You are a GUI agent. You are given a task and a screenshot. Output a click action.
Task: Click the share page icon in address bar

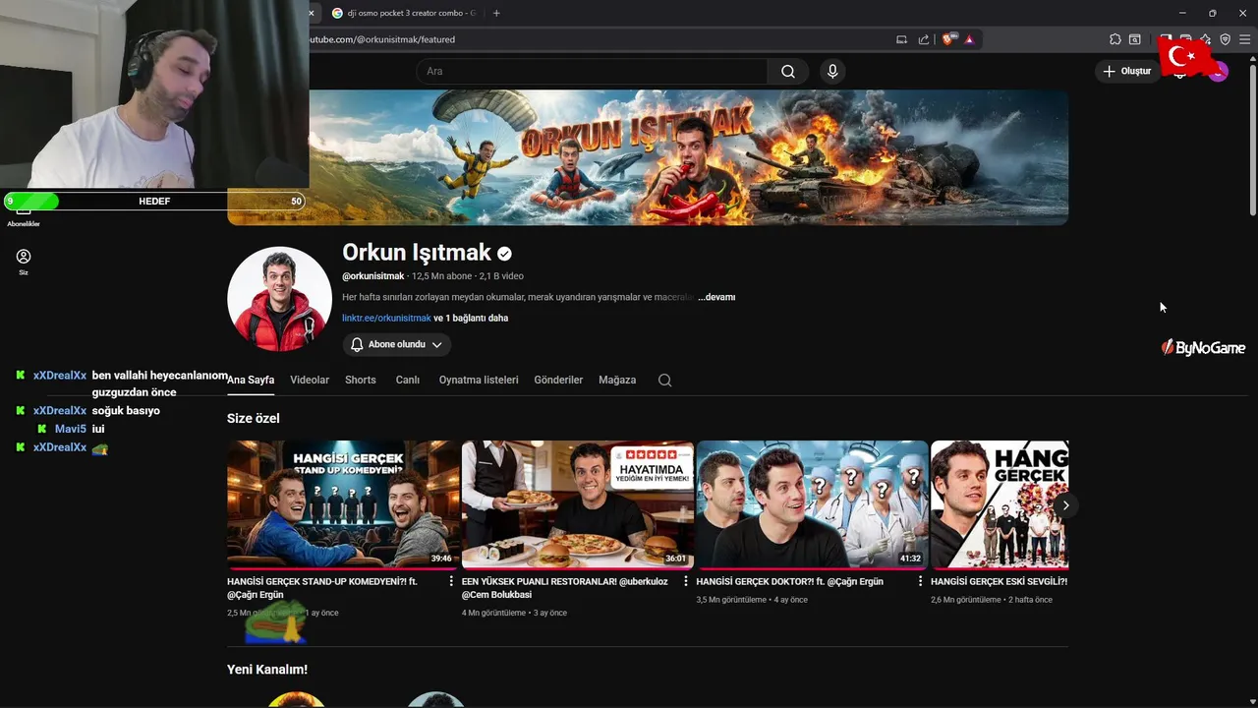coord(924,39)
